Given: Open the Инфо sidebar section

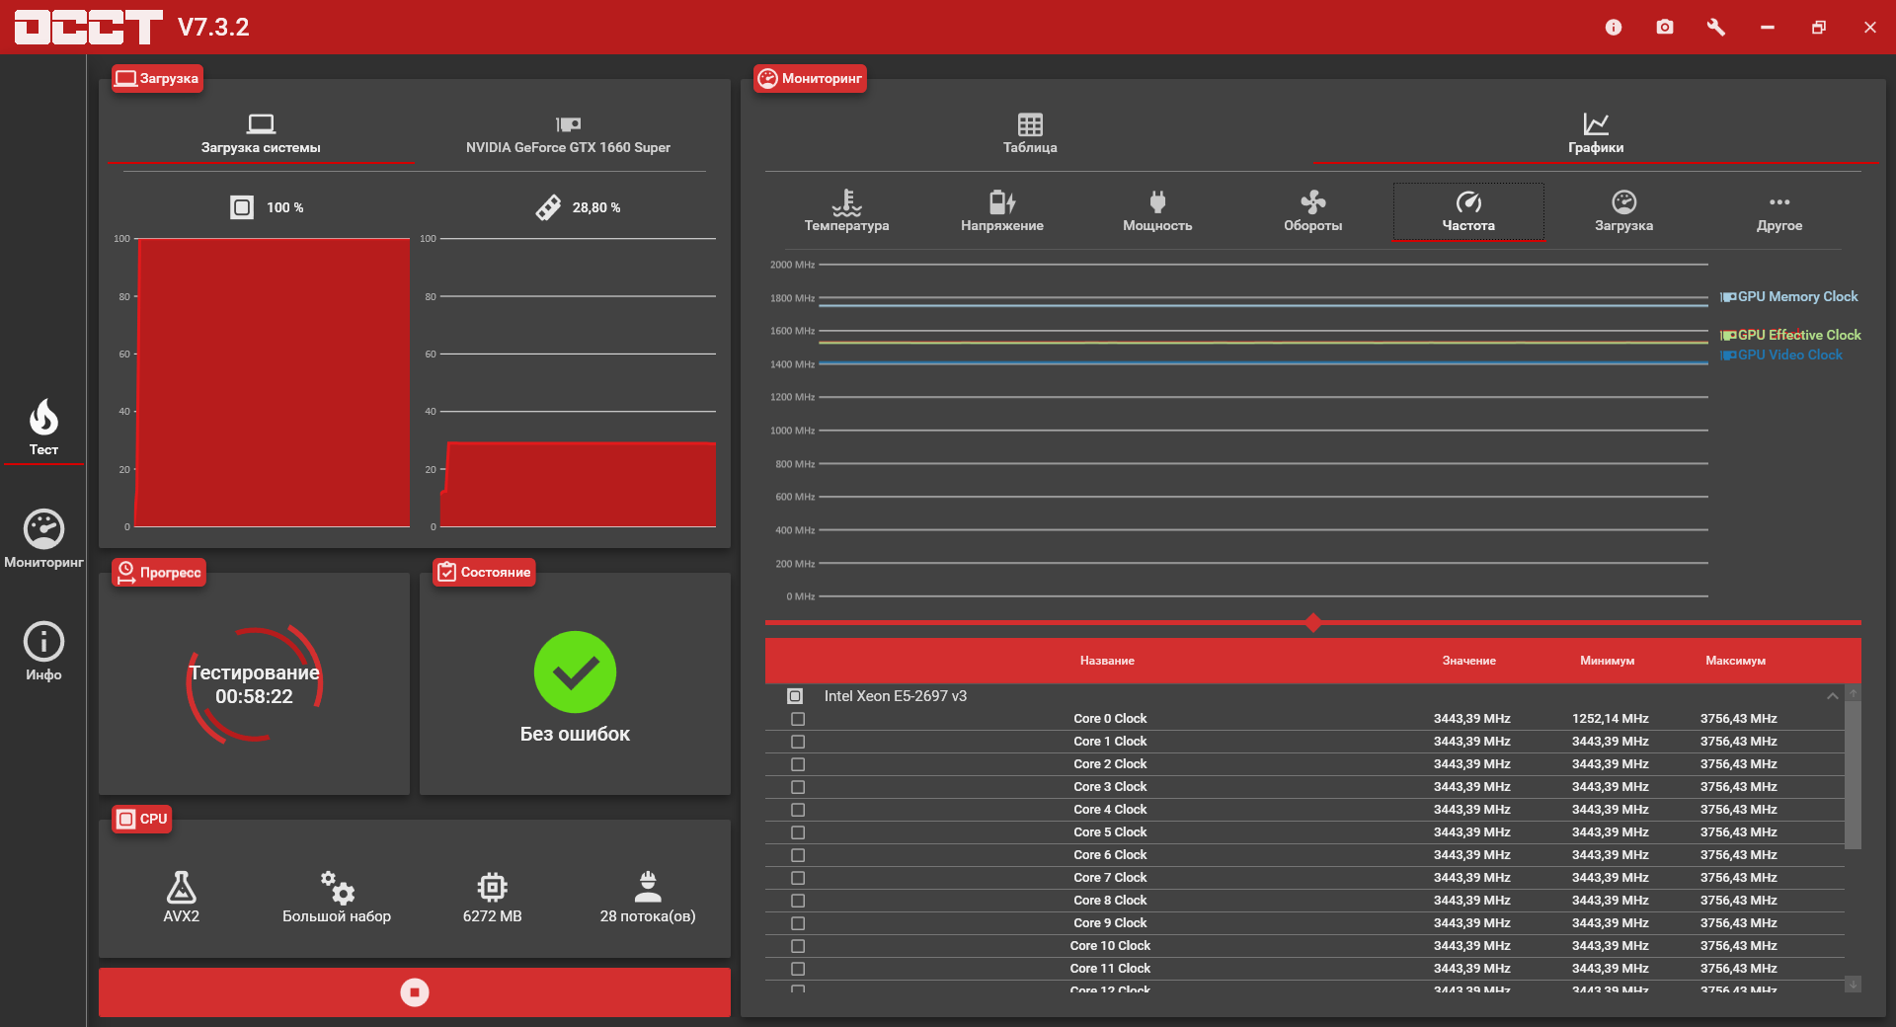Looking at the screenshot, I should point(43,652).
